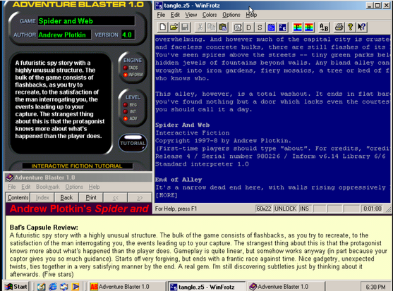Open Edit menu in Adventure Blaster help window
The width and height of the screenshot is (393, 291).
tap(26, 187)
